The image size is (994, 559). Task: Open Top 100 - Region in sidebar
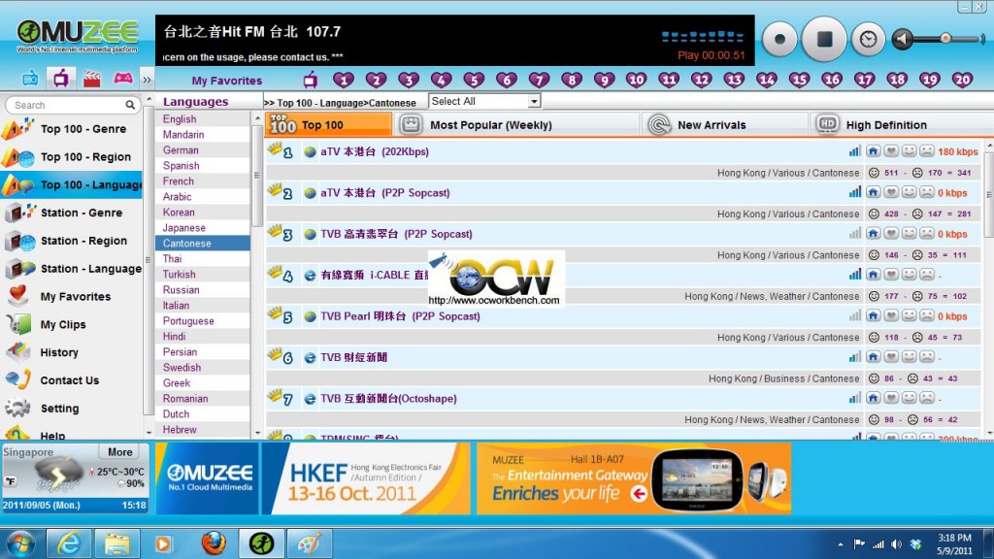(x=72, y=156)
